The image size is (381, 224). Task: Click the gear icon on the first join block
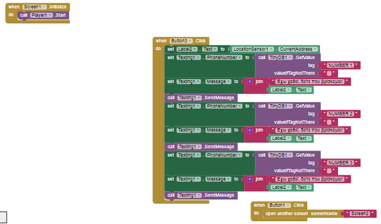click(x=250, y=82)
